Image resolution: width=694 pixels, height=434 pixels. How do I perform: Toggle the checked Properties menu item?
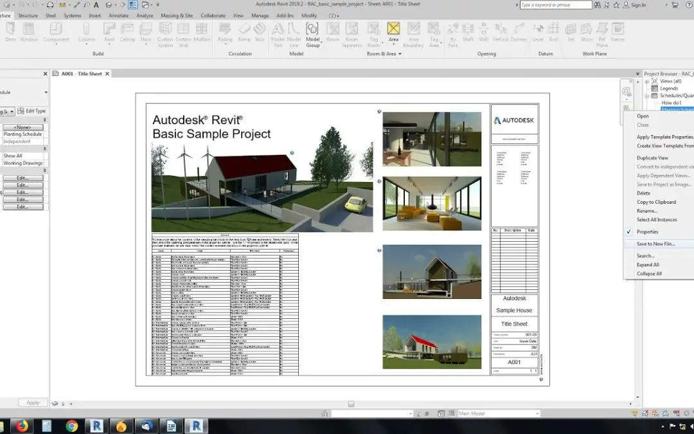point(647,232)
